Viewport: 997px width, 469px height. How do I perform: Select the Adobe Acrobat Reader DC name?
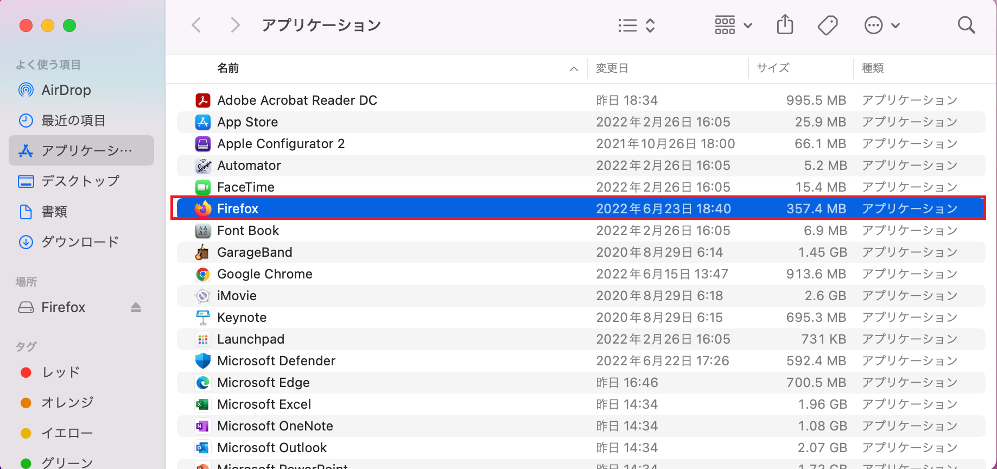click(x=297, y=100)
